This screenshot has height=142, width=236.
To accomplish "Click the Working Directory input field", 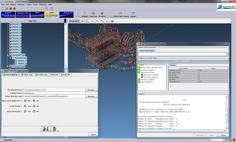I will (54, 90).
